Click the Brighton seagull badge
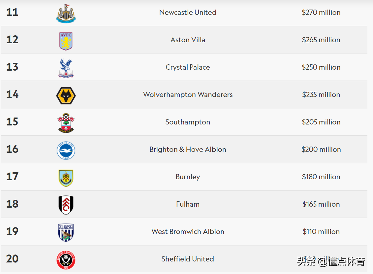 (66, 151)
